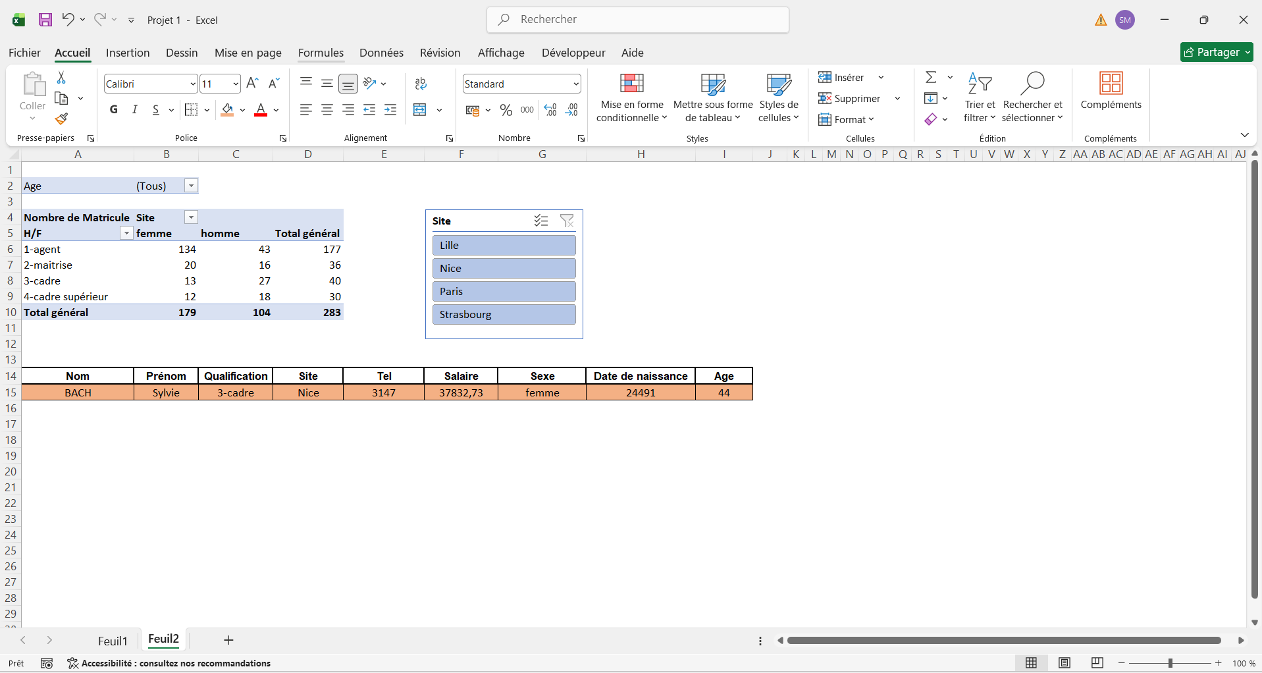Toggle italic formatting button
The height and width of the screenshot is (673, 1262).
[x=134, y=110]
